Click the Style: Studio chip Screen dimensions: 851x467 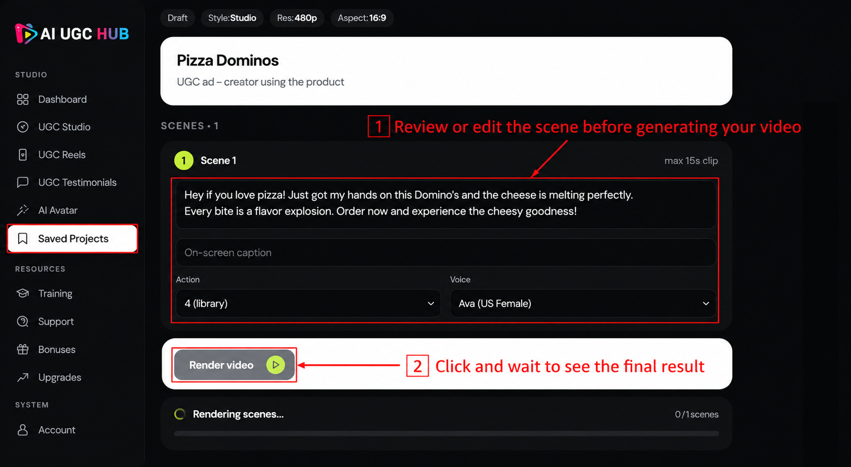point(232,18)
